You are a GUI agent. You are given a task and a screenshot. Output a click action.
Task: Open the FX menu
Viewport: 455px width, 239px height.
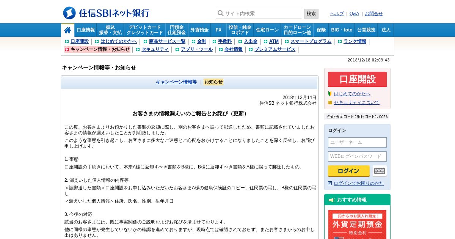219,30
